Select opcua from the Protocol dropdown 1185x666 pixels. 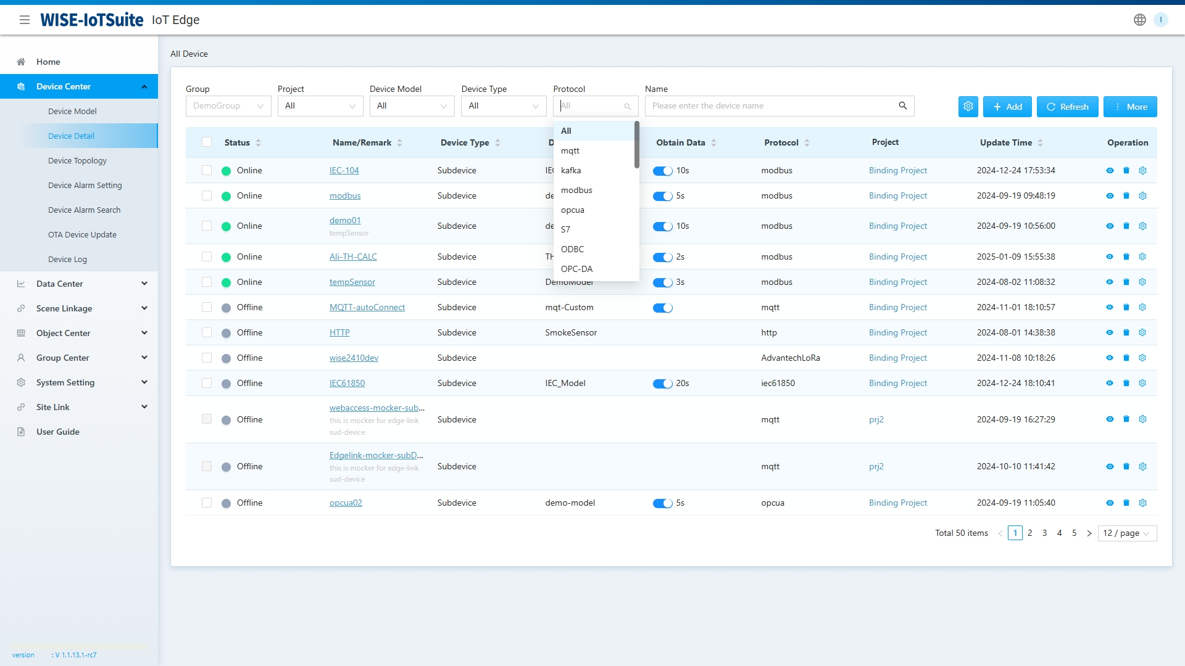click(573, 210)
